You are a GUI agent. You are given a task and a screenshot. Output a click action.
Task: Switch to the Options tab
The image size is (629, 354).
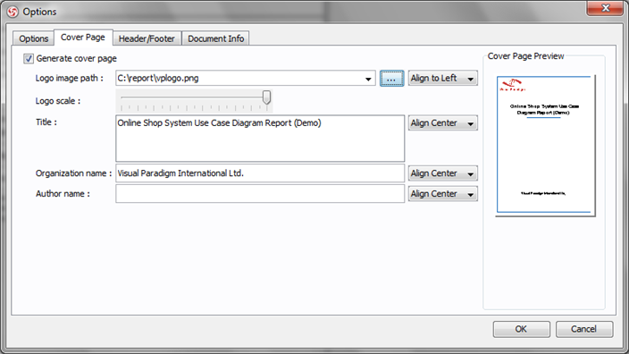(34, 38)
